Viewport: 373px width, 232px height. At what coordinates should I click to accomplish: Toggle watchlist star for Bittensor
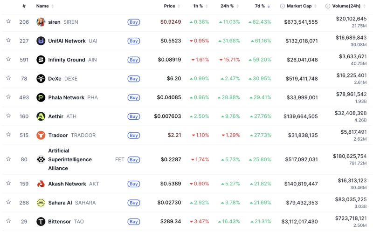[8, 221]
